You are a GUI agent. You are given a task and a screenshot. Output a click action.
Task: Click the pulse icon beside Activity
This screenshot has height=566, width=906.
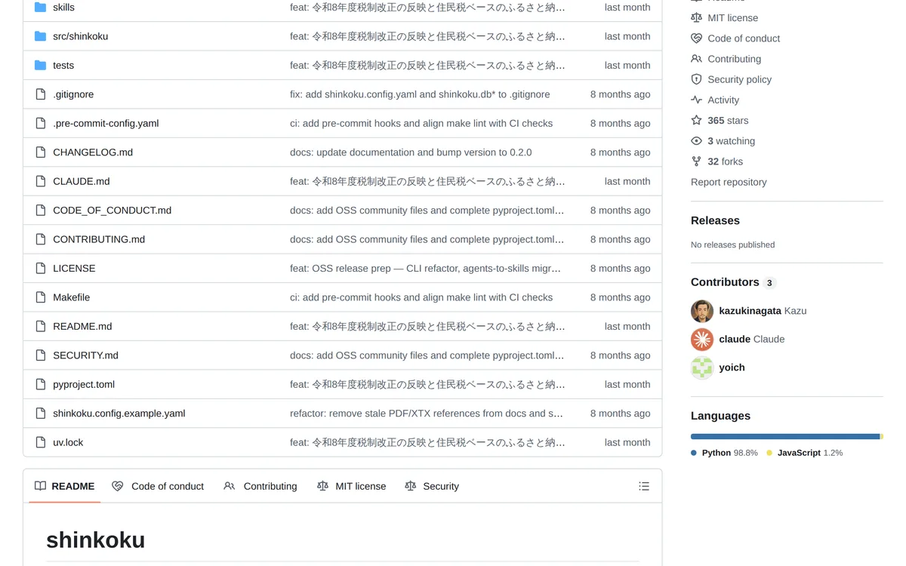tap(696, 100)
